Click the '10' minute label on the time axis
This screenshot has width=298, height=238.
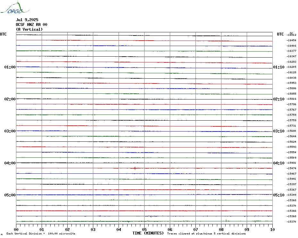[273, 230]
